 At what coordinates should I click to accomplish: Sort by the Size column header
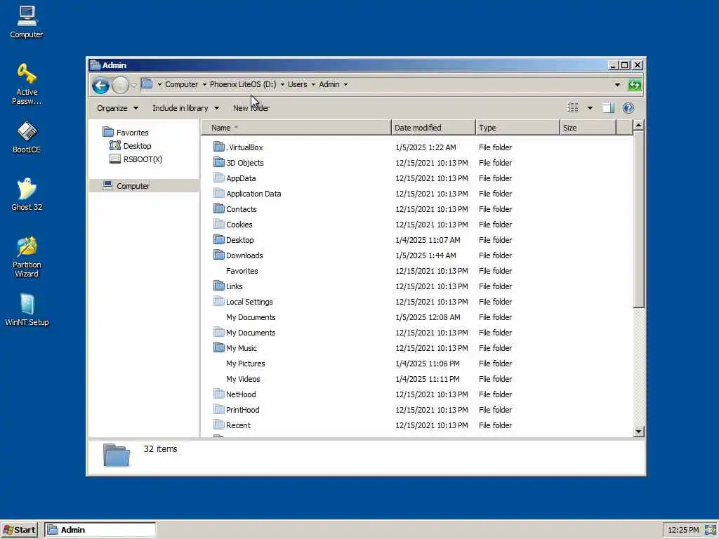tap(588, 128)
